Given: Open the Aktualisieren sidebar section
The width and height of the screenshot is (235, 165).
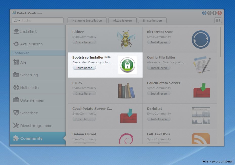Looking at the screenshot, I should [38, 44].
